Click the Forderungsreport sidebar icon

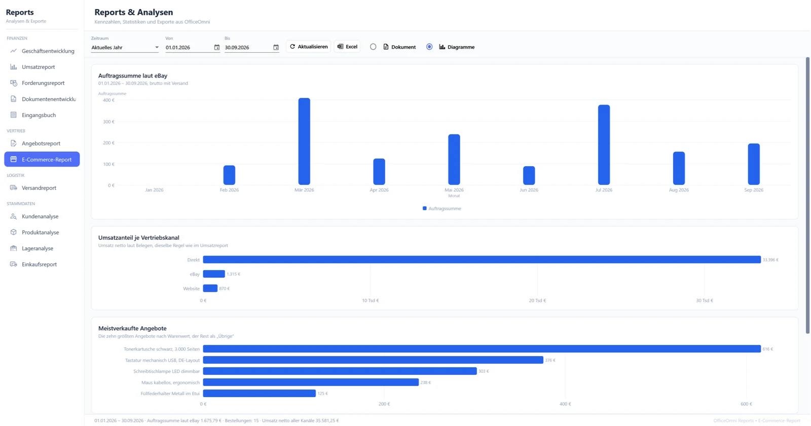click(14, 83)
